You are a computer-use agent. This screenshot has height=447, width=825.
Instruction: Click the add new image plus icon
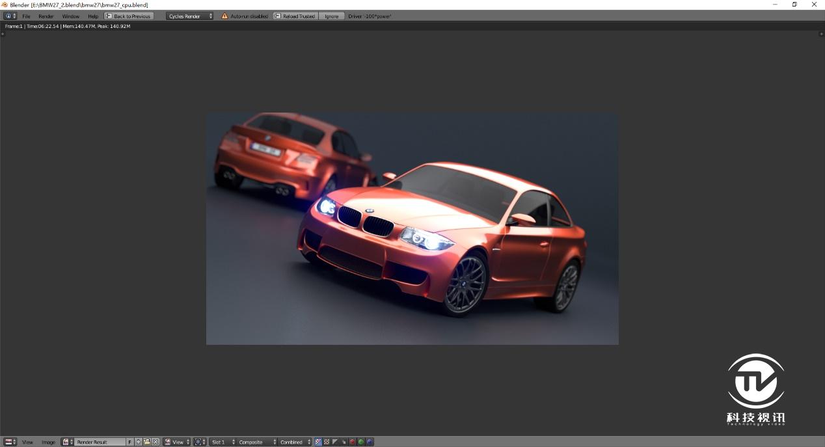coord(139,442)
